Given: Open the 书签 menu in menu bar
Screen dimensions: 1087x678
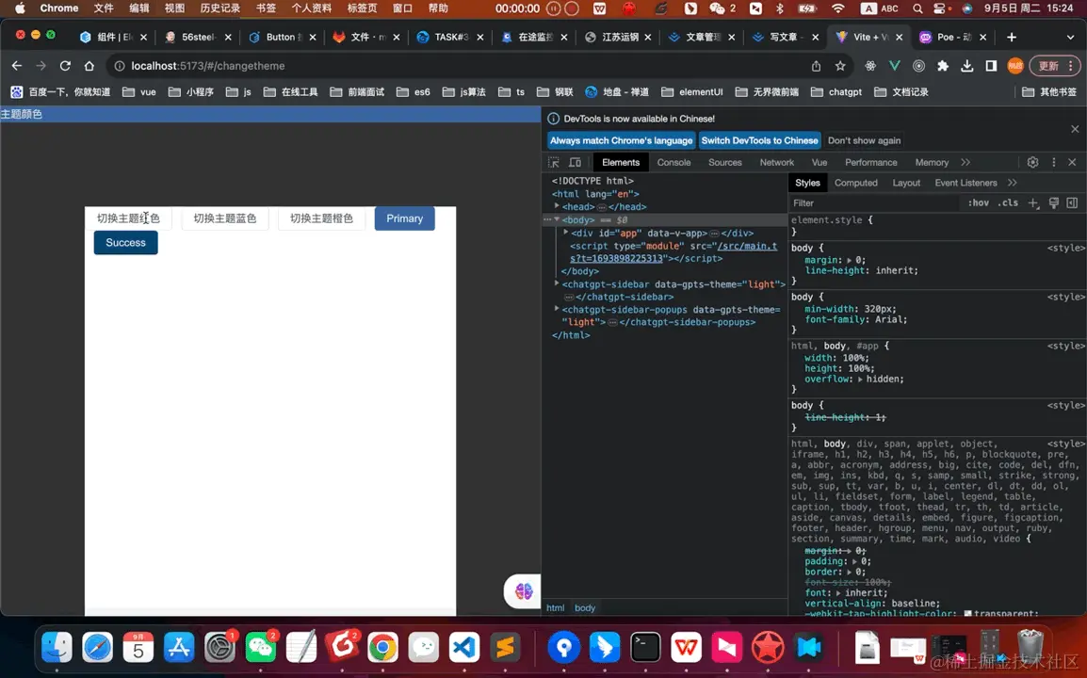Looking at the screenshot, I should coord(266,8).
